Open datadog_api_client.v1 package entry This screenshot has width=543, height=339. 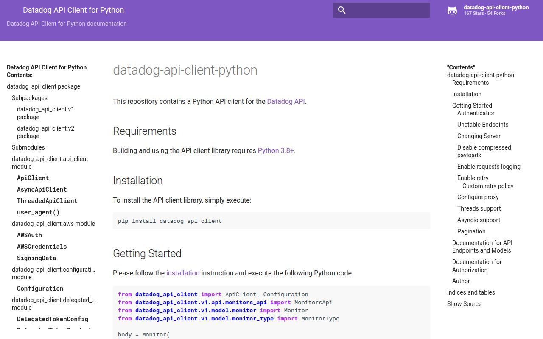click(x=45, y=113)
